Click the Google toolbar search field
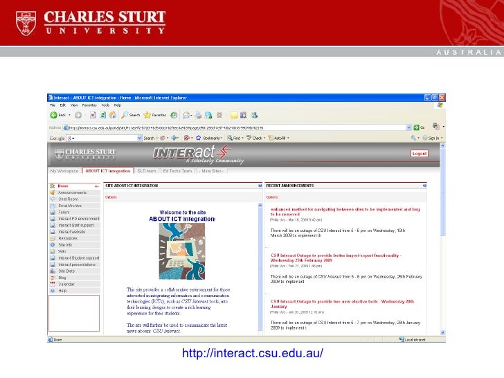Image resolution: width=504 pixels, height=378 pixels. pyautogui.click(x=104, y=138)
